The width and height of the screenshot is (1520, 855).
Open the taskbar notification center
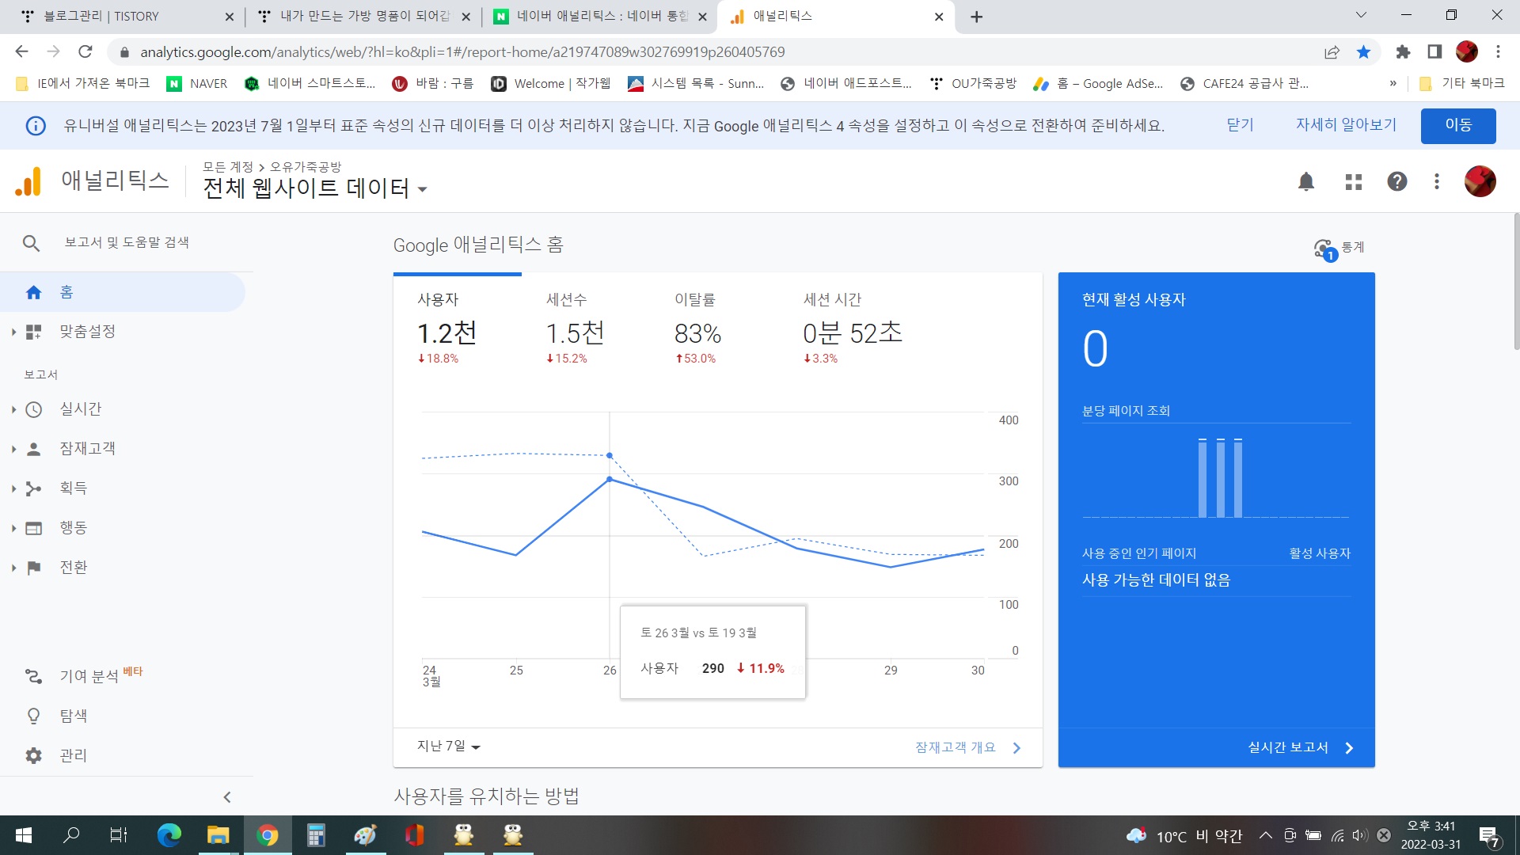click(1489, 836)
